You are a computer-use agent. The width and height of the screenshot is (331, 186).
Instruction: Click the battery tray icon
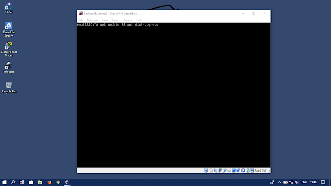pos(285,182)
